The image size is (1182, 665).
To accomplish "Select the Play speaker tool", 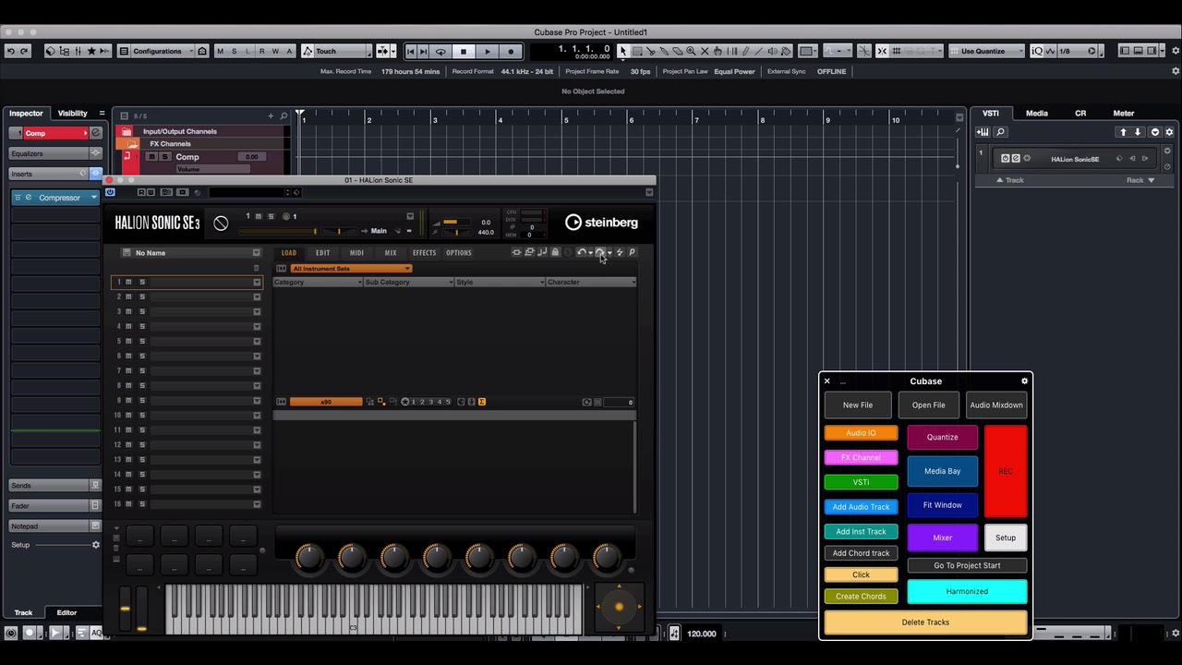I will (x=772, y=51).
